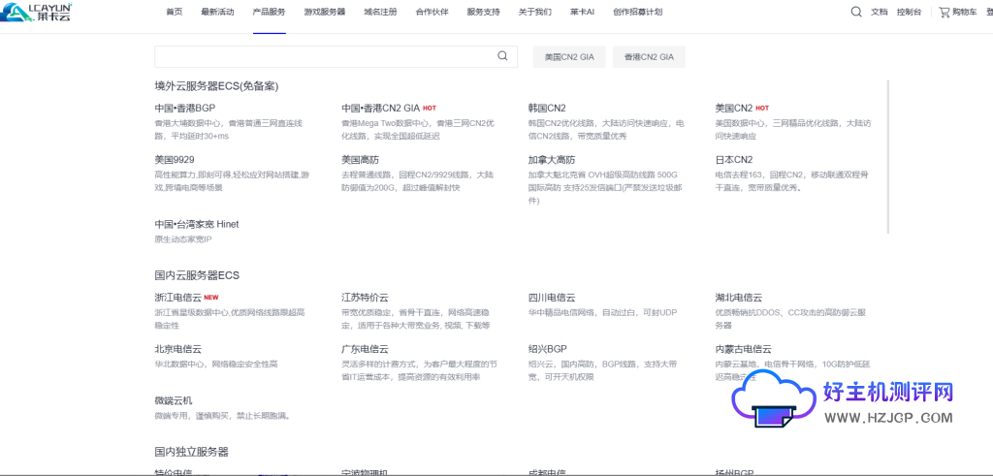Open 湖北电信云 product
993x476 pixels.
(x=738, y=298)
